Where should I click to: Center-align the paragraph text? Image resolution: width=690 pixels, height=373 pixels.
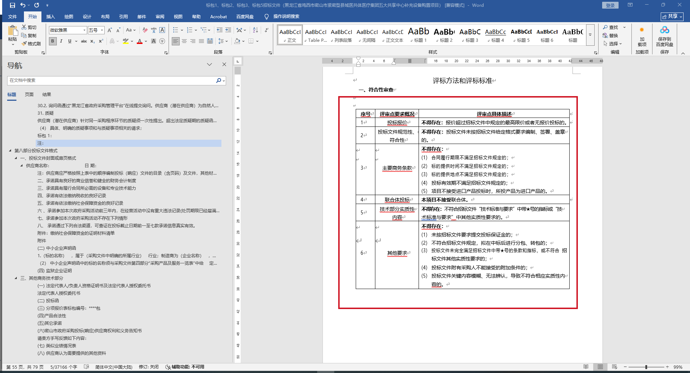pyautogui.click(x=184, y=41)
